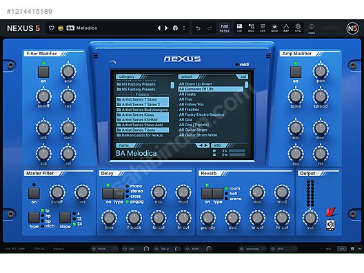Open the Artist Series KSHMR folder
This screenshot has height=273, width=364.
[x=143, y=120]
